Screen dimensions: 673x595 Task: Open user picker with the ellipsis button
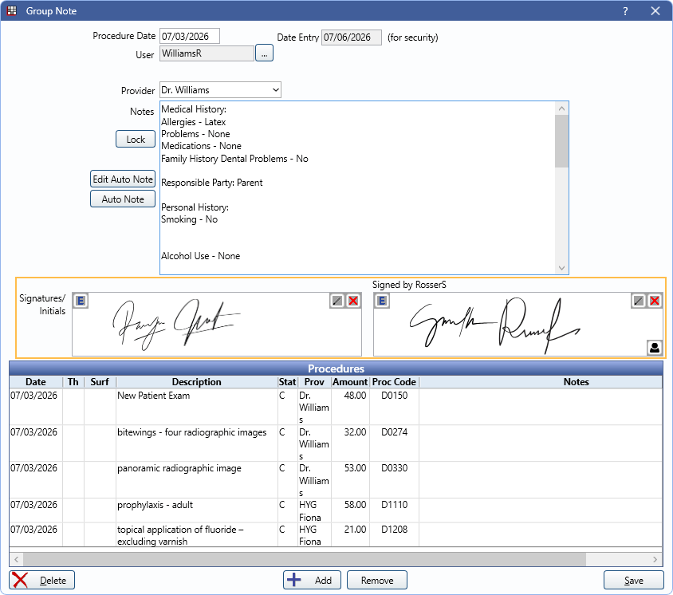(x=265, y=53)
